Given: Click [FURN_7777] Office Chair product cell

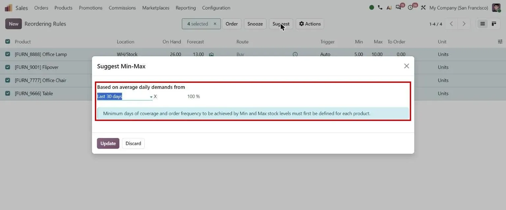Looking at the screenshot, I should (41, 80).
